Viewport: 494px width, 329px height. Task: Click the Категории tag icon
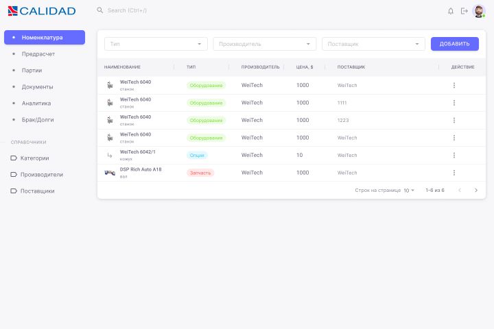coord(14,158)
